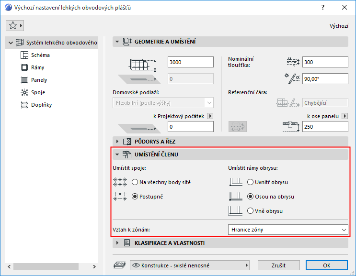
Task: Click the flip reference line icon
Action: (238, 126)
